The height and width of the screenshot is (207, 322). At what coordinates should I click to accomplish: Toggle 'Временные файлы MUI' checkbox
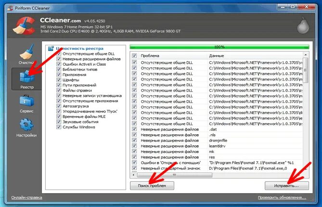[x=59, y=116]
